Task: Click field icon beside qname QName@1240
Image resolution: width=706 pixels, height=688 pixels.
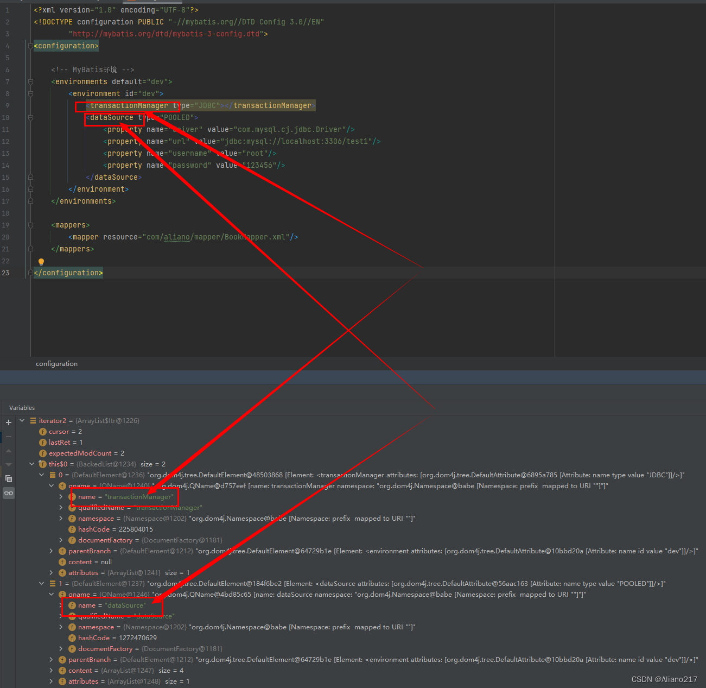Action: pyautogui.click(x=62, y=486)
